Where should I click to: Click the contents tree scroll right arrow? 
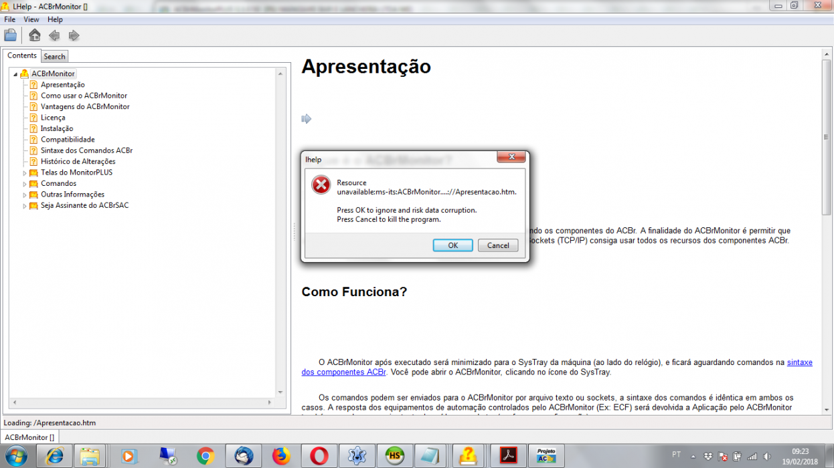coord(270,402)
